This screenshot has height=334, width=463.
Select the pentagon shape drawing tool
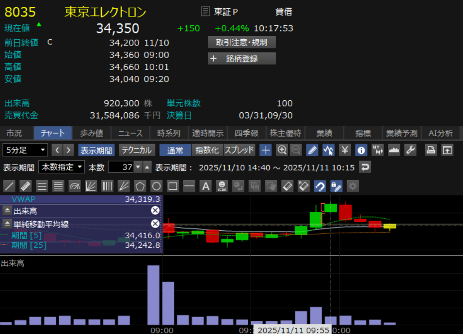(x=140, y=186)
